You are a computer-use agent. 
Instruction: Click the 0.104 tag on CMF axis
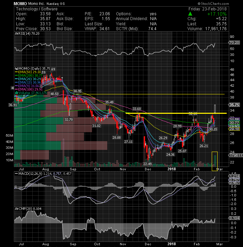[234, 218]
